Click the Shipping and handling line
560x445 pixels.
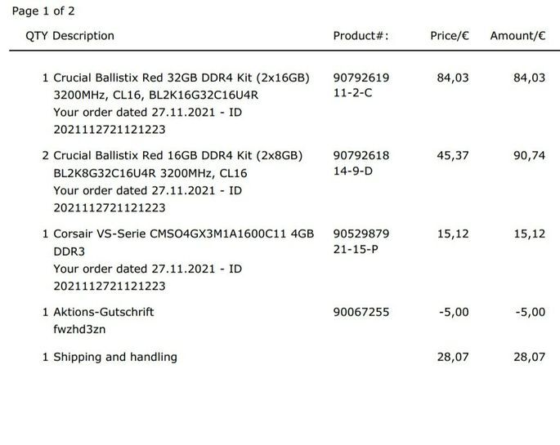point(114,357)
